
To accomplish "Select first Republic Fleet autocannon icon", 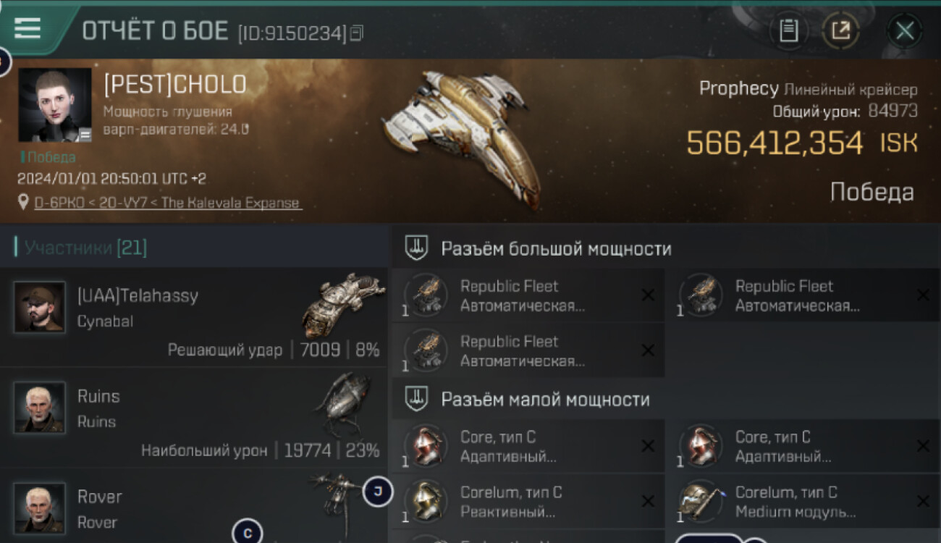I will [426, 295].
